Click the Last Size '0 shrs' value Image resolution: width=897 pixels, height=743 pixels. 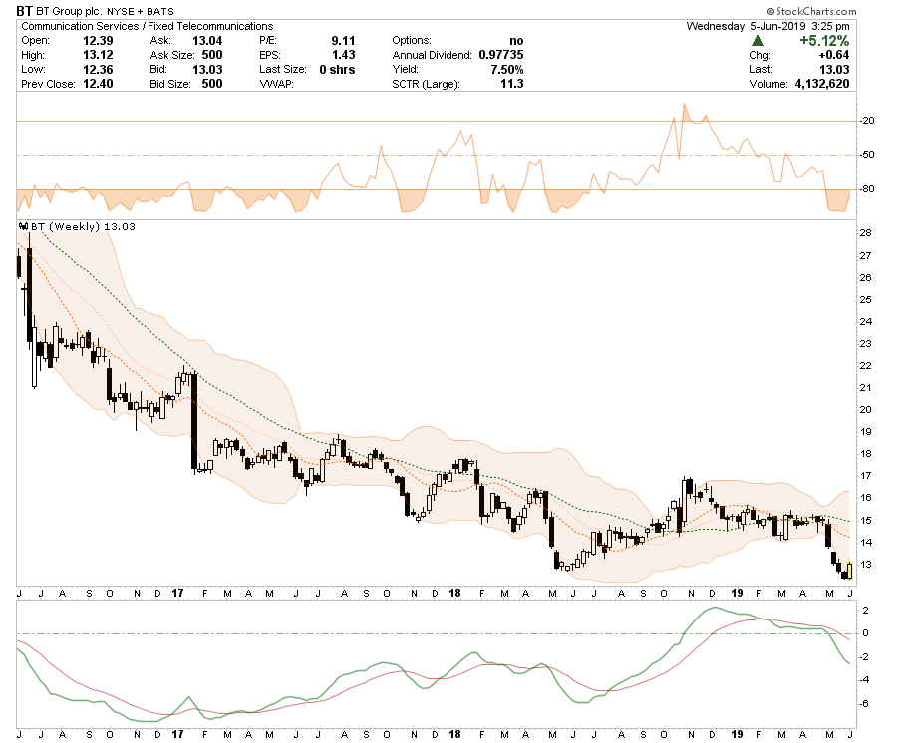click(337, 69)
